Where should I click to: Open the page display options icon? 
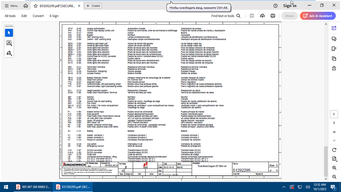pyautogui.click(x=334, y=159)
